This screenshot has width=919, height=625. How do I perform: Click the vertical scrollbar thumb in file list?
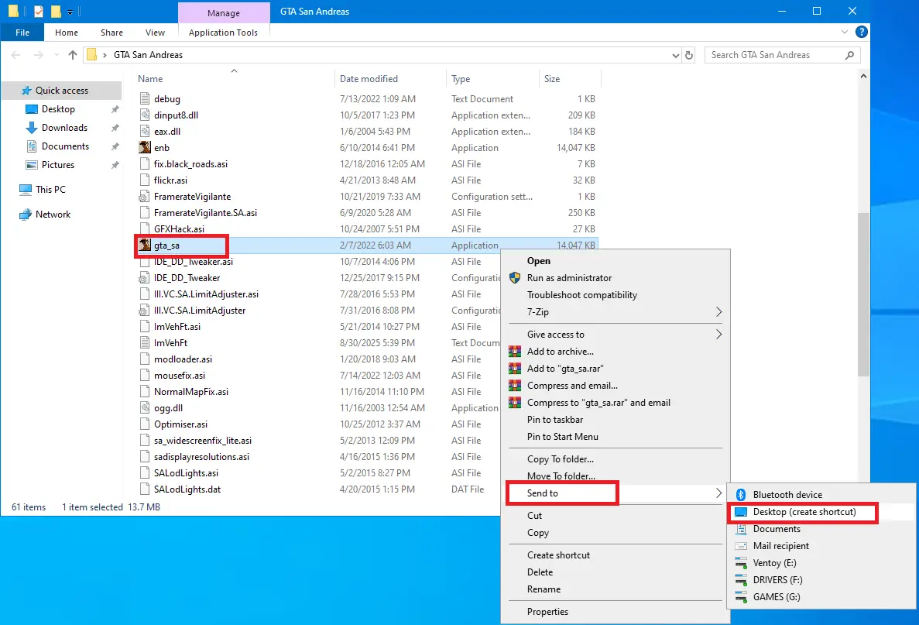(x=862, y=294)
